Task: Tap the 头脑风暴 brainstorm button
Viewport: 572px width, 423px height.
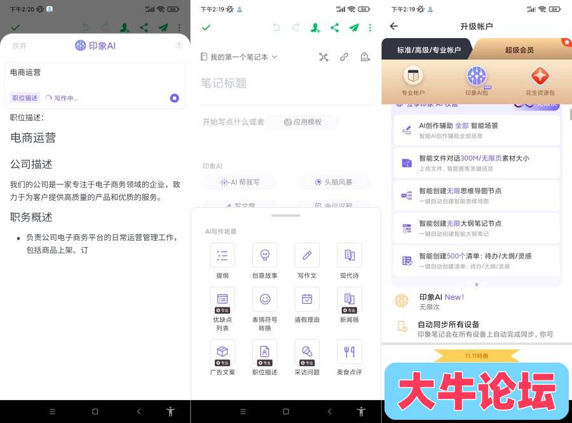Action: pos(334,182)
